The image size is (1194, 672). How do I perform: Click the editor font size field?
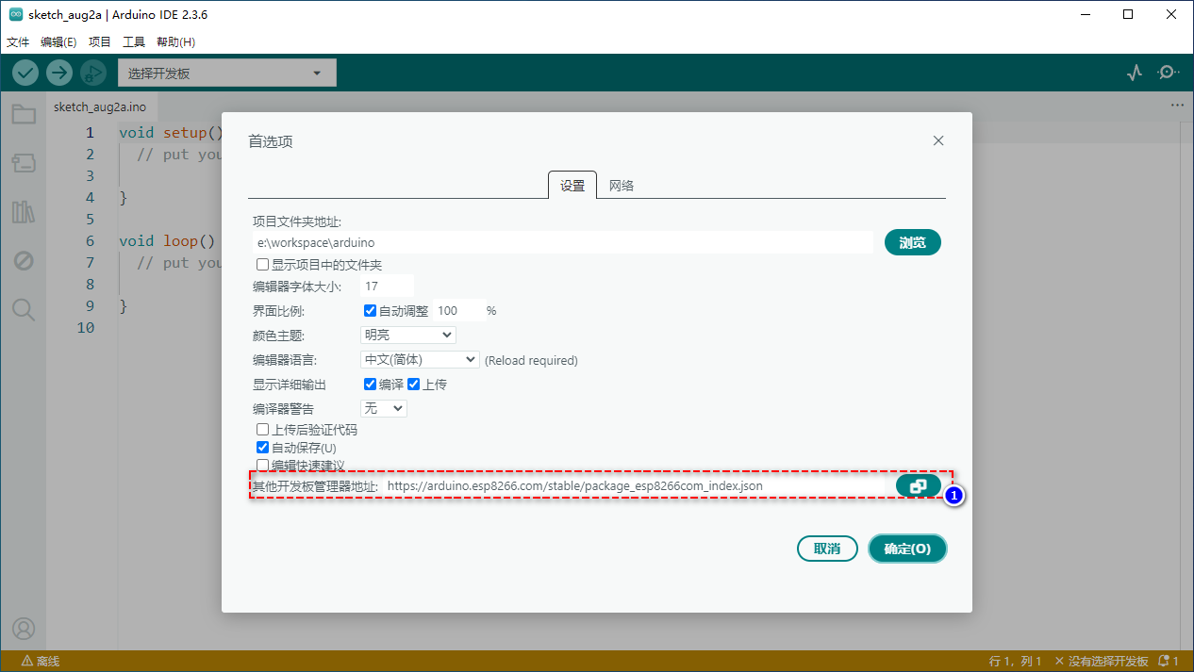tap(387, 286)
